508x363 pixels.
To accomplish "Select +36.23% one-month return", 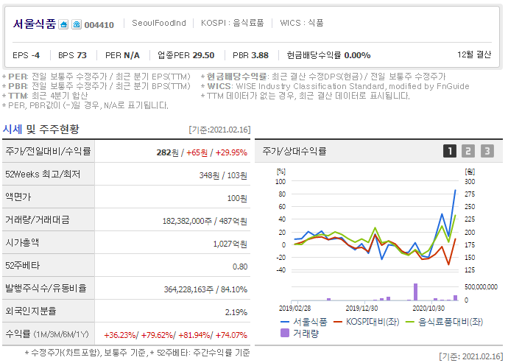I will pyautogui.click(x=120, y=335).
